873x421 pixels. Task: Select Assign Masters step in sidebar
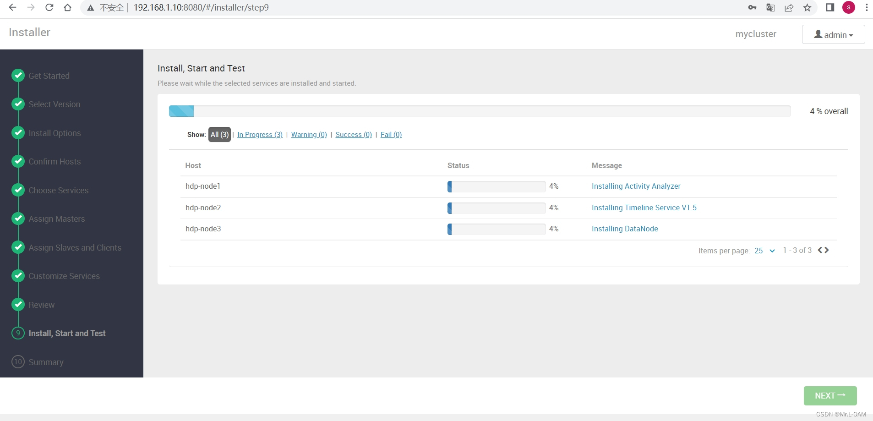coord(57,219)
